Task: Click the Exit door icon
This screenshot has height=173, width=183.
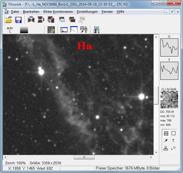Action: pyautogui.click(x=96, y=30)
